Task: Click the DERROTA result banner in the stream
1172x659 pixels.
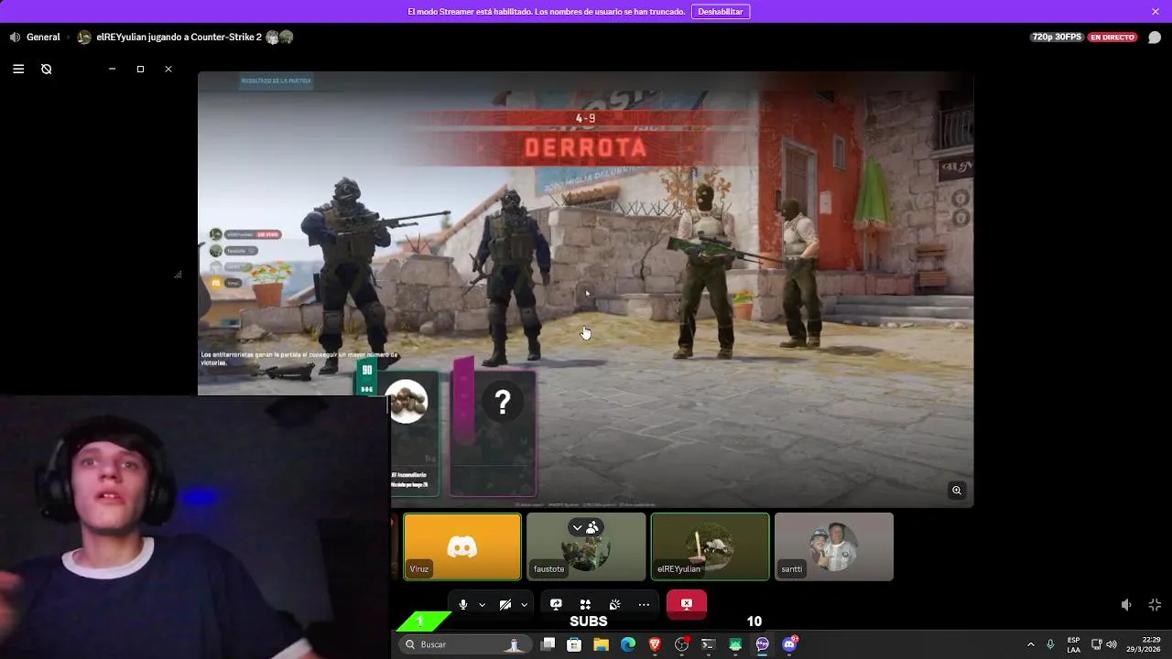Action: pos(586,147)
